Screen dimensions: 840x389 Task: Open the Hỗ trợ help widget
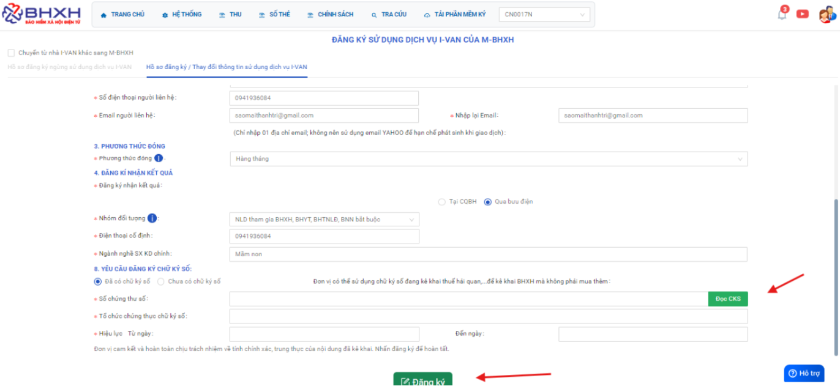803,373
